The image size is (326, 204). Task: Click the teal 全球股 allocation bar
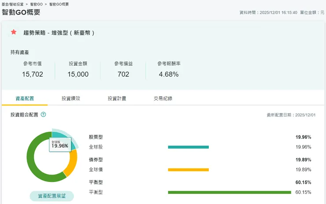189,147
